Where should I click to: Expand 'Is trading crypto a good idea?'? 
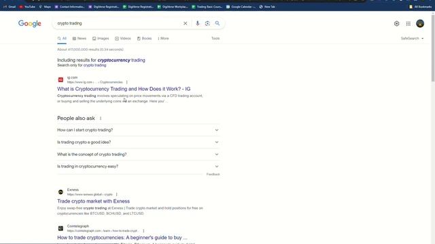[x=138, y=142]
